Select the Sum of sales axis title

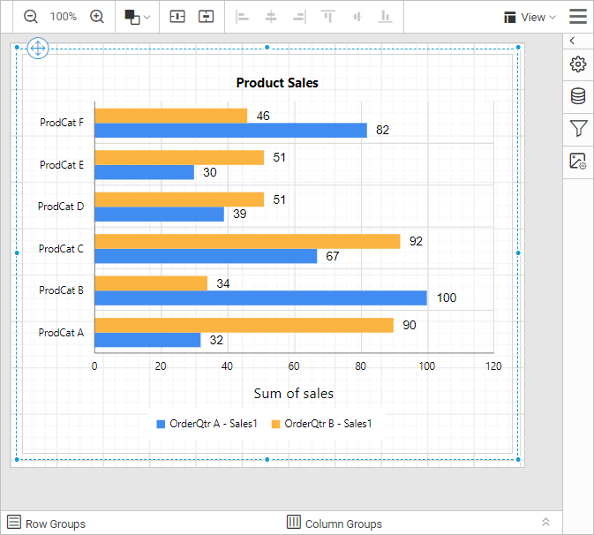(x=294, y=393)
